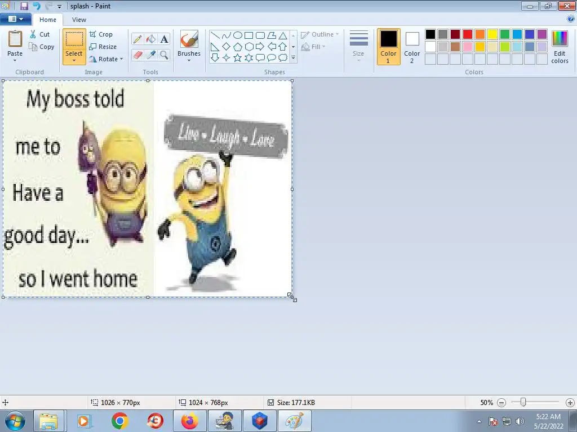Image resolution: width=577 pixels, height=432 pixels.
Task: Choose the Right arrow shape
Action: point(260,47)
